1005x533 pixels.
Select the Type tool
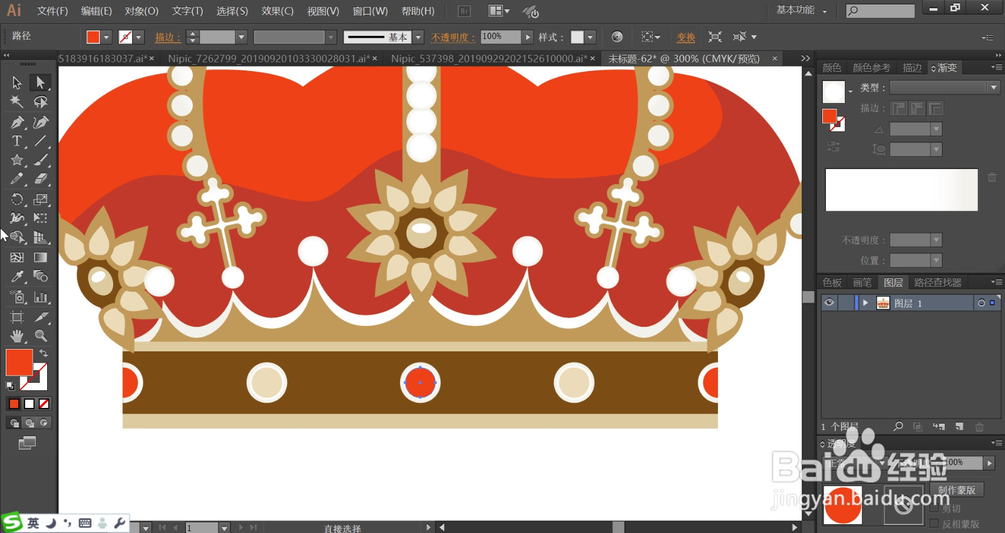point(17,141)
